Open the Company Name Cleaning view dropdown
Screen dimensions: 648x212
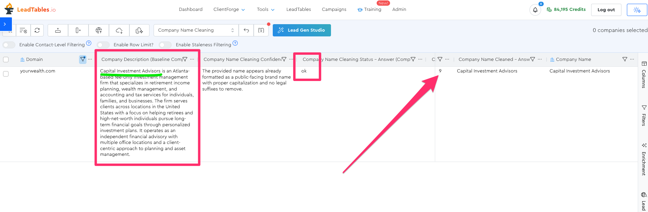[196, 30]
